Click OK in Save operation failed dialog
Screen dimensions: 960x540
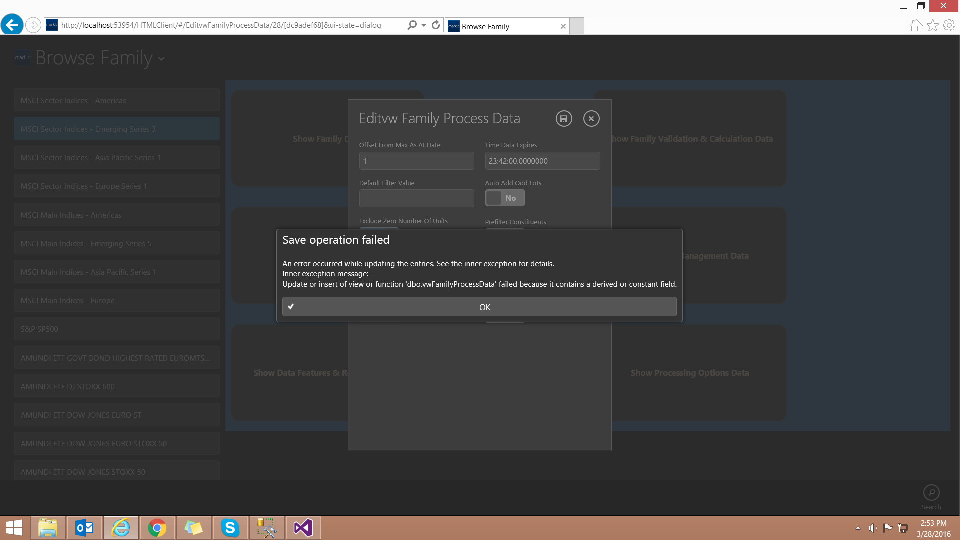479,307
